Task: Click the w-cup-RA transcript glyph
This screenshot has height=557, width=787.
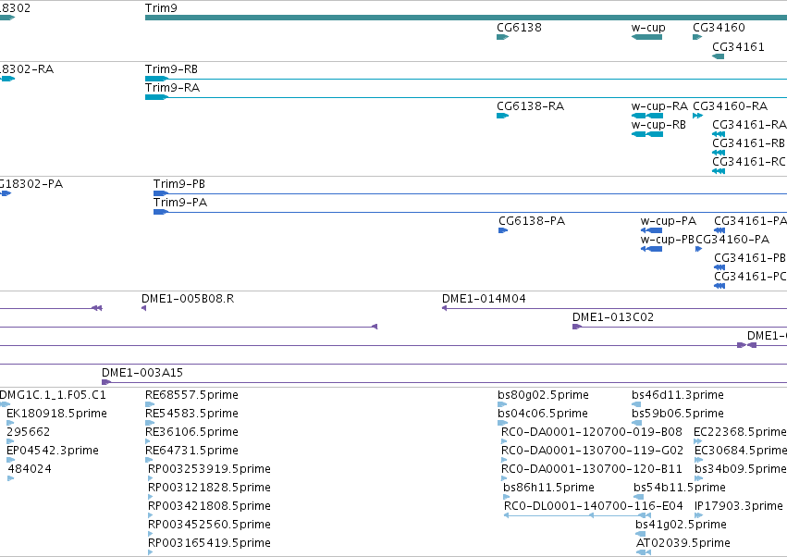Action: click(x=647, y=116)
